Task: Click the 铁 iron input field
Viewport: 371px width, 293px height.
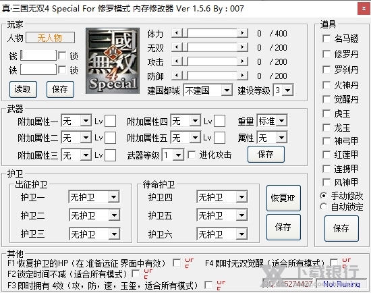Action: pos(38,70)
